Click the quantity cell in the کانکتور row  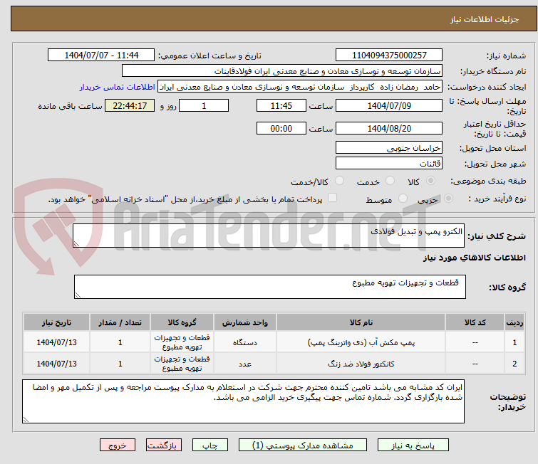(120, 364)
